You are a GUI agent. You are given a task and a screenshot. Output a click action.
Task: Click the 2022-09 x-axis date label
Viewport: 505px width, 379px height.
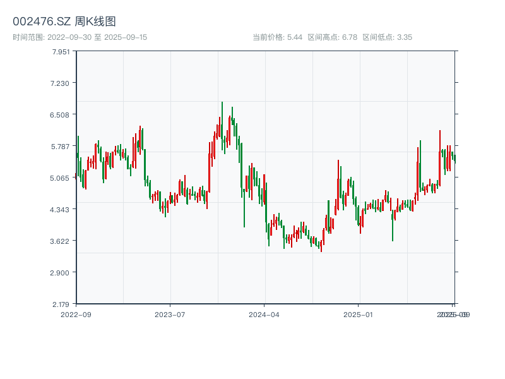click(x=76, y=314)
